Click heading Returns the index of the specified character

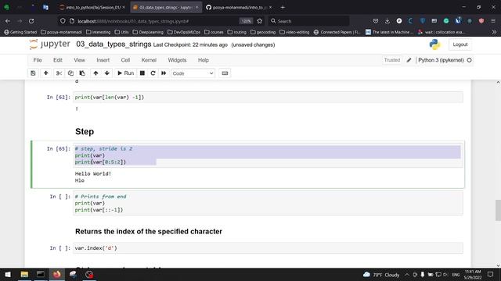click(x=149, y=232)
